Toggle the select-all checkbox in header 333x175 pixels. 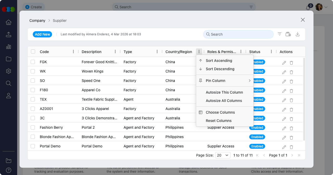33,52
